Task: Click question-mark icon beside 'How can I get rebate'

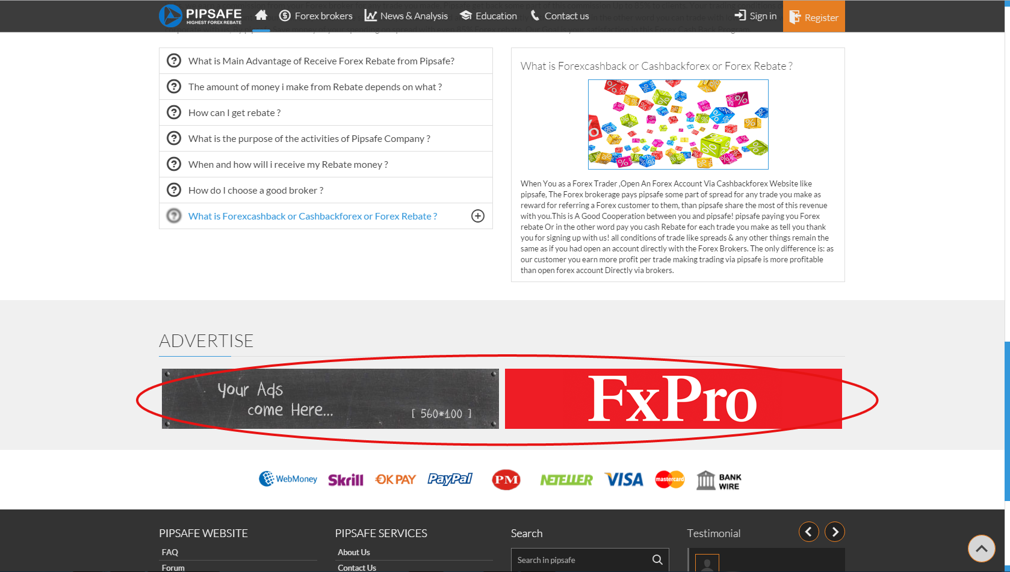Action: (174, 112)
